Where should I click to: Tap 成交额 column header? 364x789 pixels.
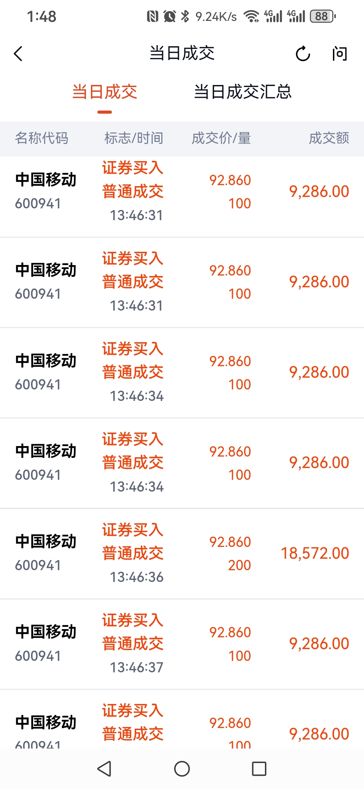329,138
